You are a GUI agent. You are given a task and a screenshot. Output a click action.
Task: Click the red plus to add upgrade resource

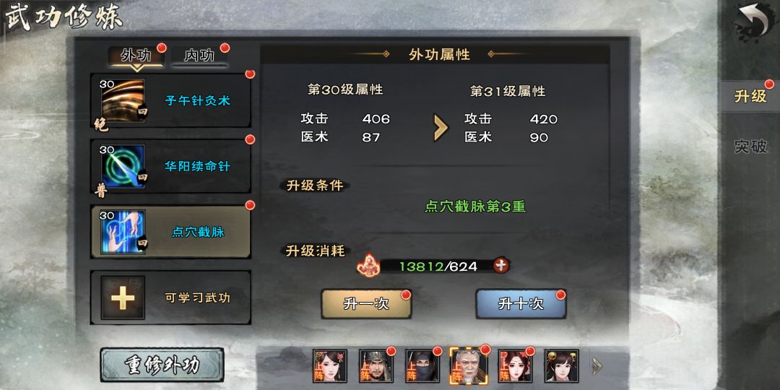[501, 266]
